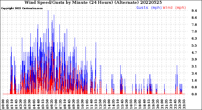Click the 6.3 y-axis label
Screen dimensions: 202x110
click(x=194, y=38)
